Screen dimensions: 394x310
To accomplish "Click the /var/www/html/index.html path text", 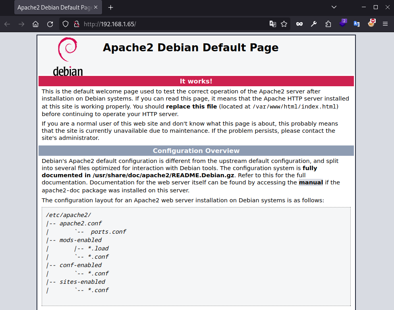I will (x=294, y=107).
